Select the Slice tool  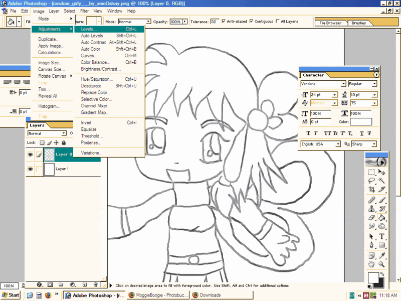381,190
